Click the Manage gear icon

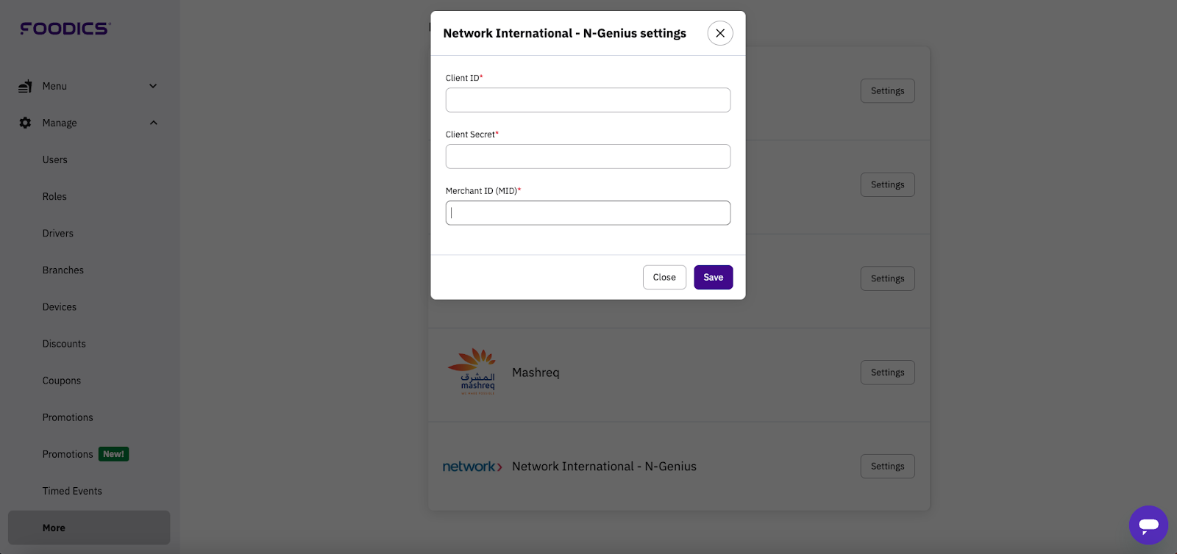coord(25,123)
